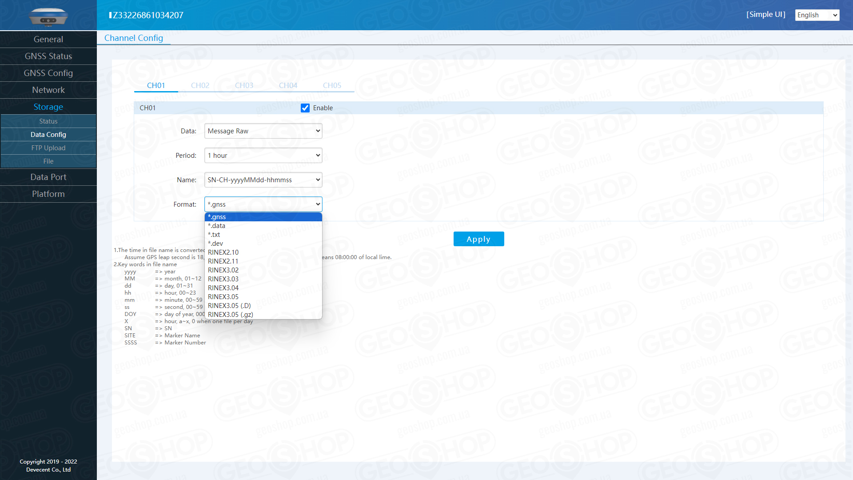Open the Data dropdown showing Message Raw
Image resolution: width=853 pixels, height=480 pixels.
click(263, 131)
